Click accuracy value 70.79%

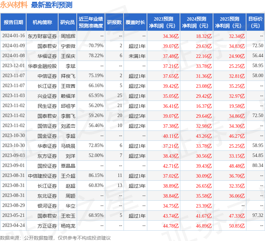96,46
